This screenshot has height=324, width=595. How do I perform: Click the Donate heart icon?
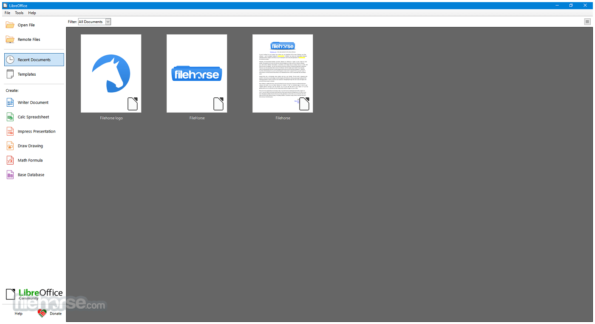(42, 313)
